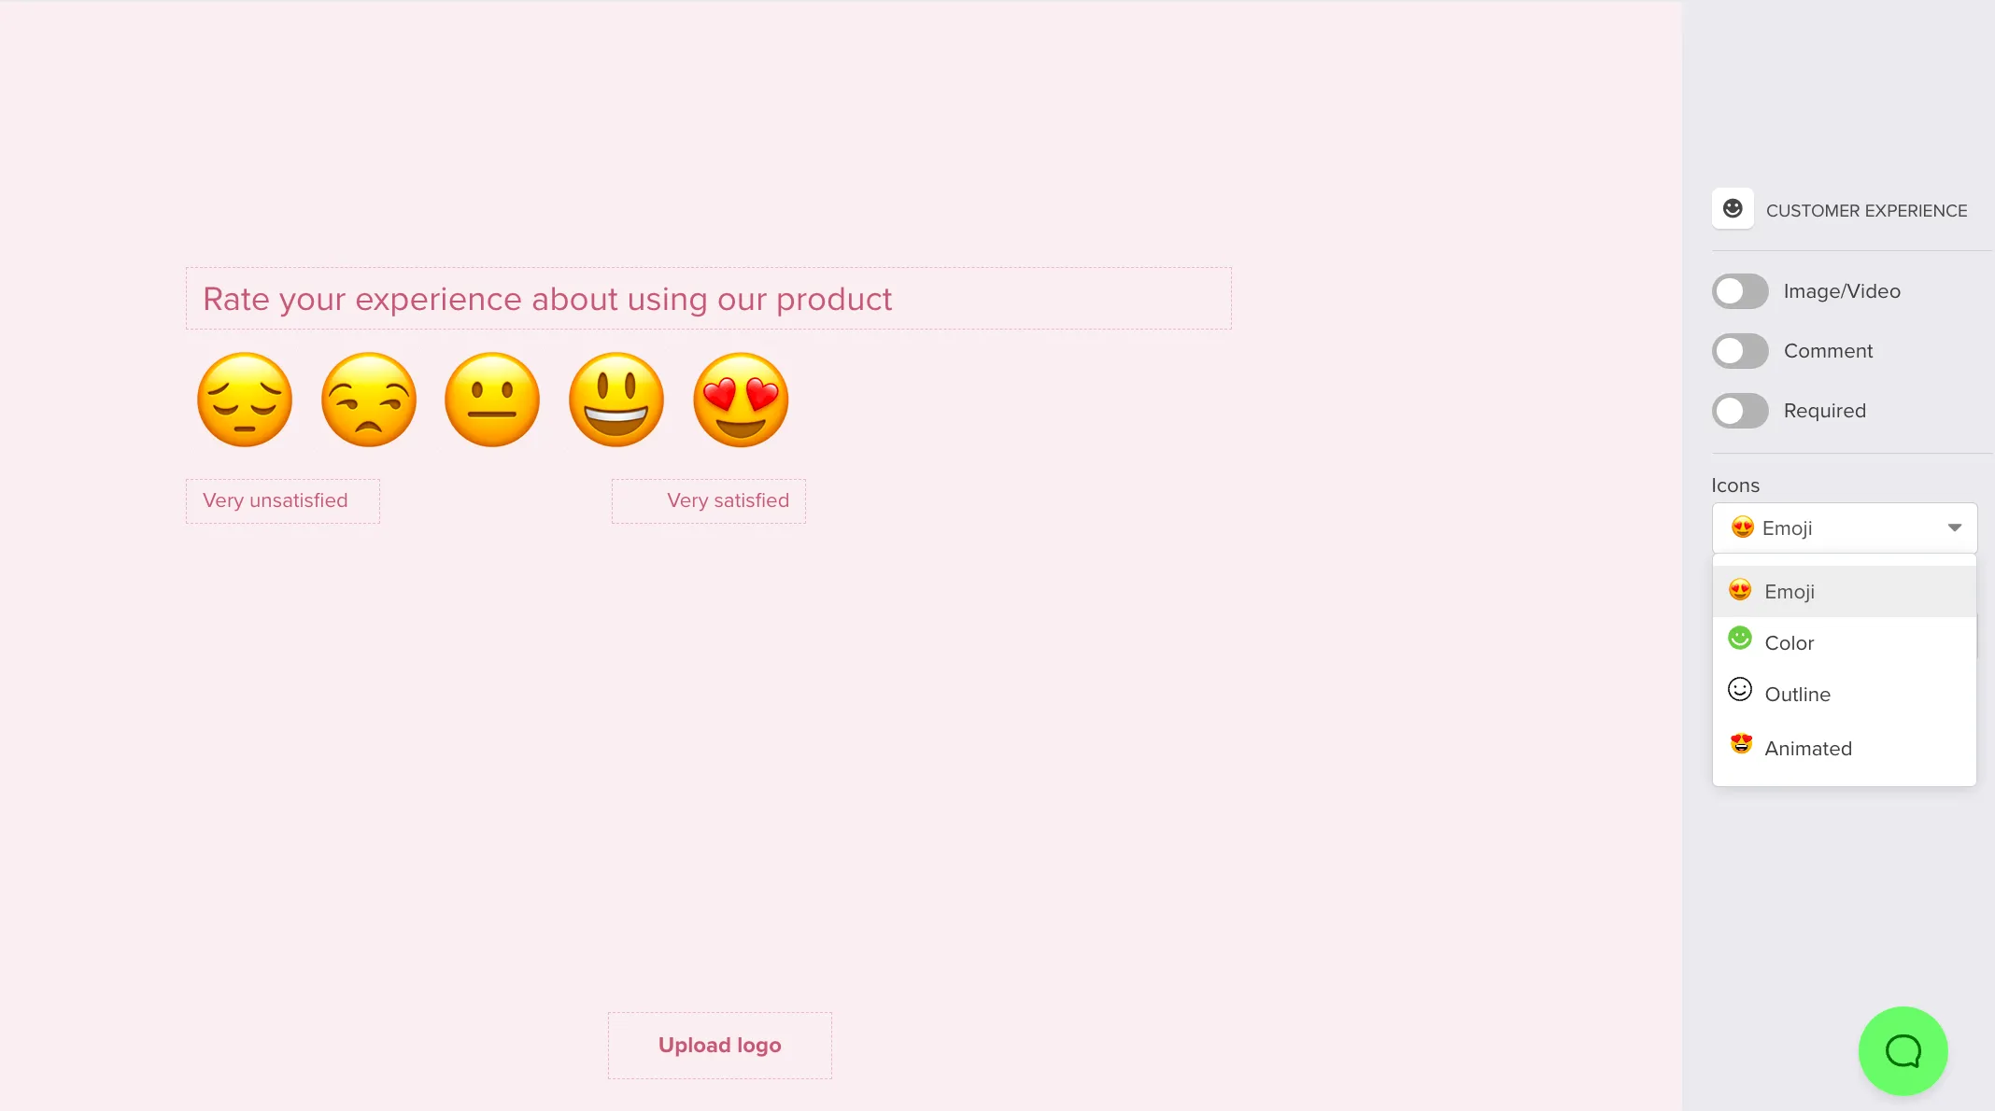Viewport: 1995px width, 1111px height.
Task: Enable the Image/Video option
Action: 1740,290
